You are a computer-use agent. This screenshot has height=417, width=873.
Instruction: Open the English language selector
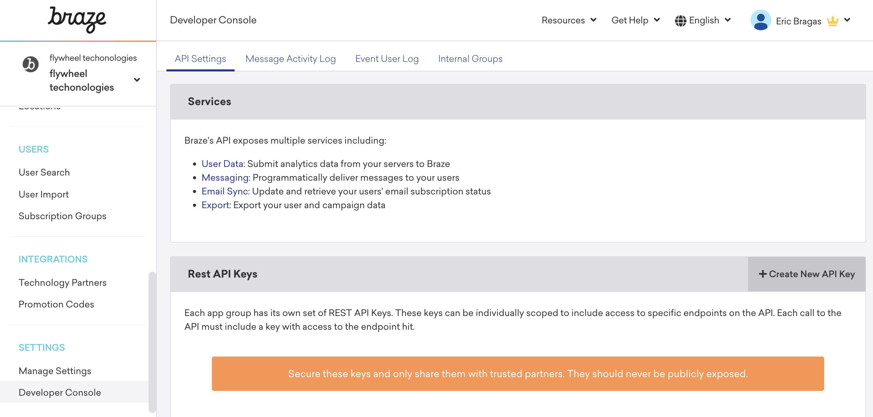[x=703, y=20]
